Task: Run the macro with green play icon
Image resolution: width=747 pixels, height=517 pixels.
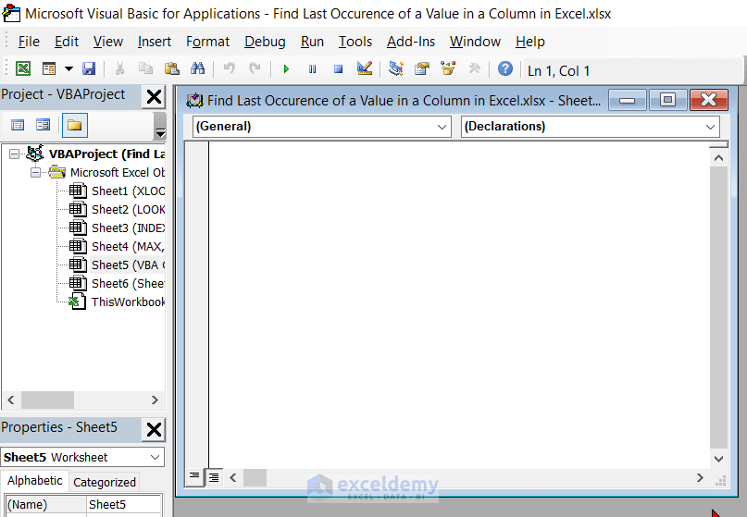Action: pyautogui.click(x=286, y=69)
